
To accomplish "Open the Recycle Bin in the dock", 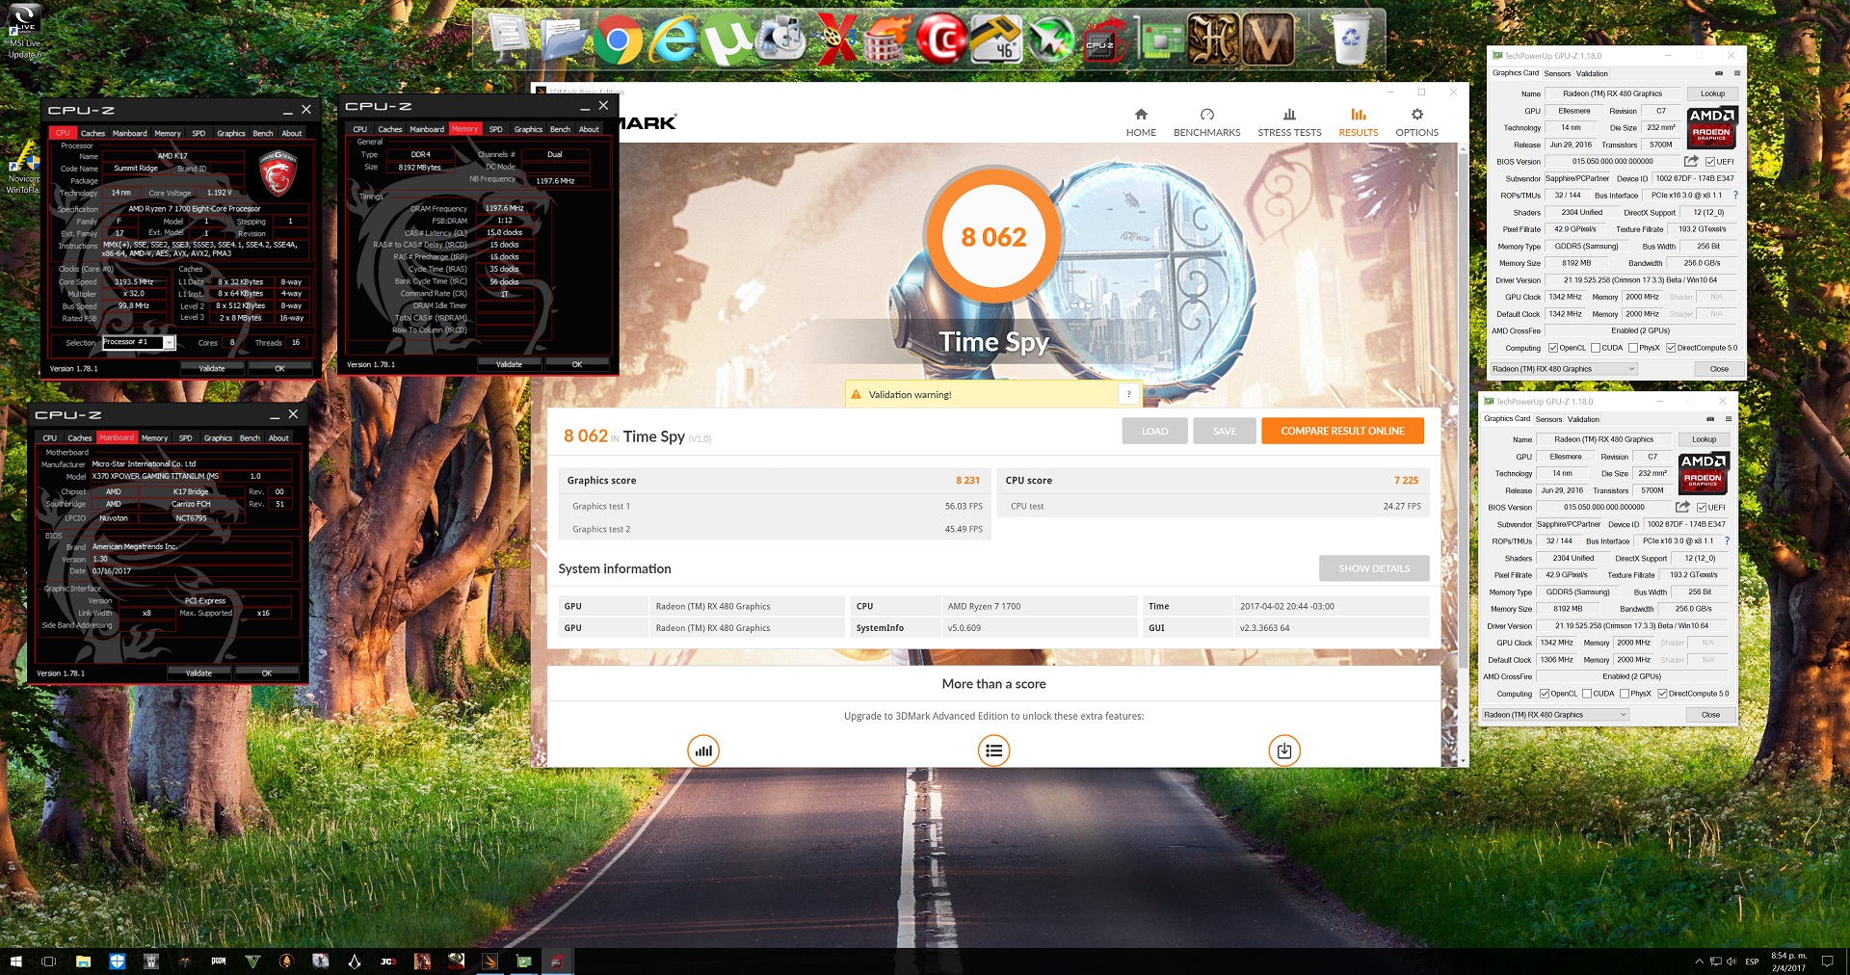I will [1351, 40].
